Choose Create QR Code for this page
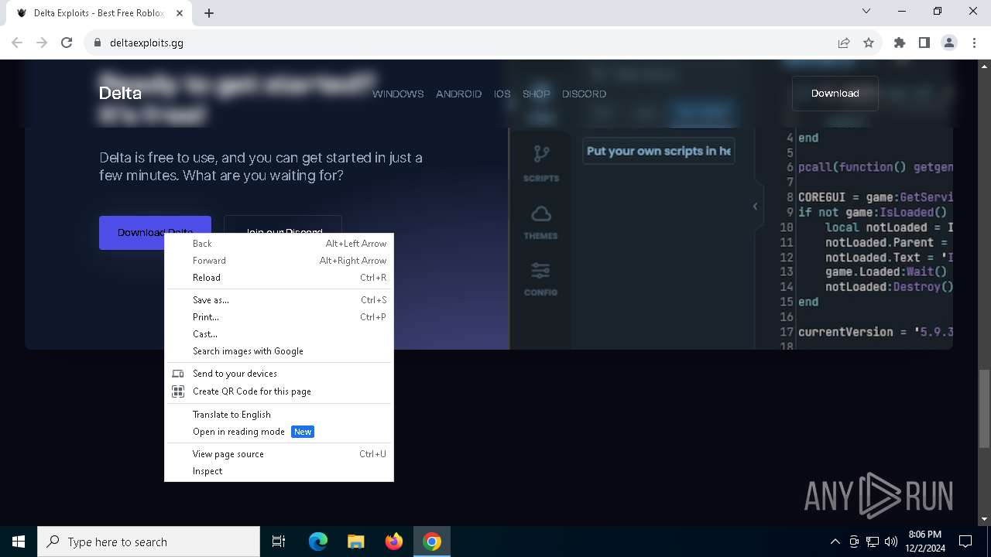Viewport: 991px width, 557px height. (x=279, y=391)
